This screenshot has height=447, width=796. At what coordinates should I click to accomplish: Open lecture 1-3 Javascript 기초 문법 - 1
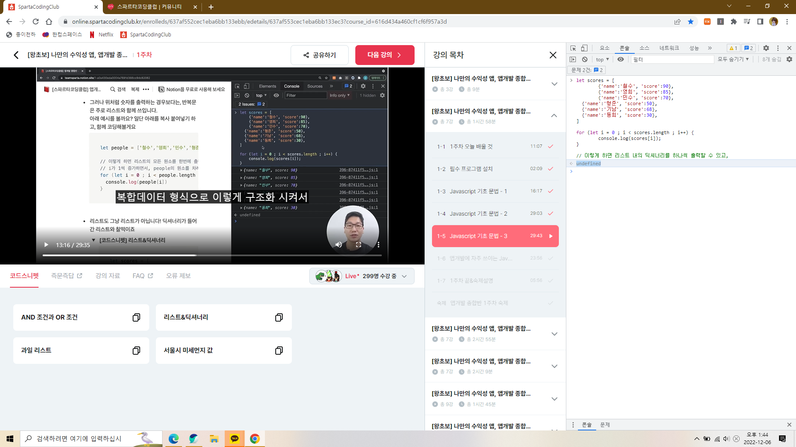495,191
